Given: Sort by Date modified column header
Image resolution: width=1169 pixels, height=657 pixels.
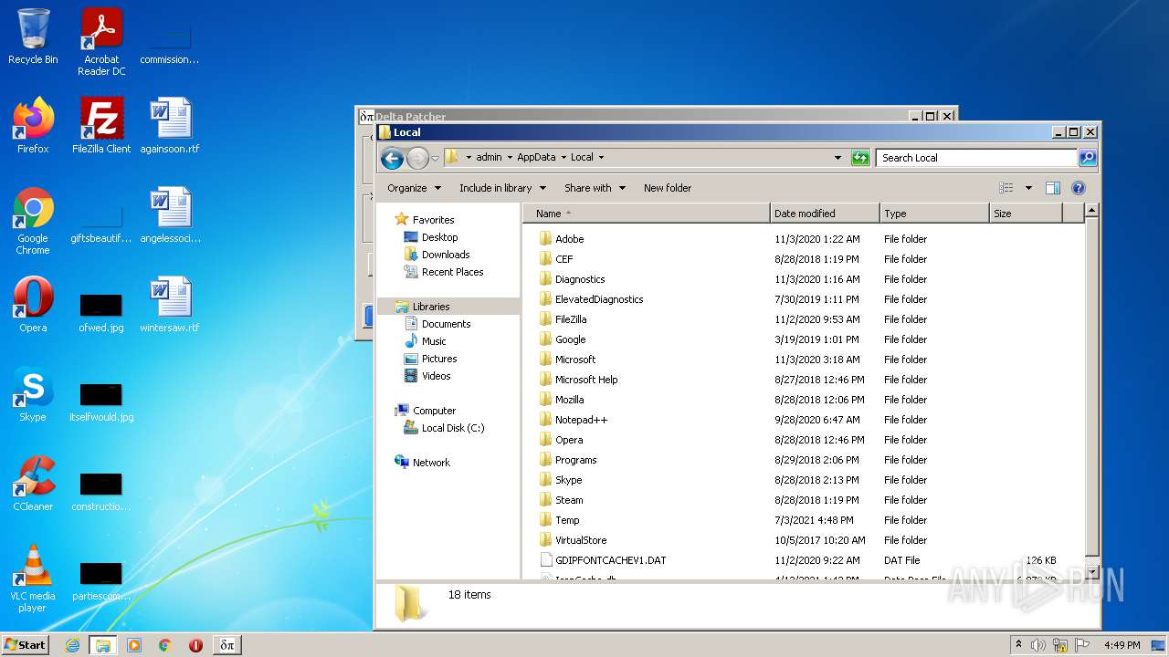Looking at the screenshot, I should coord(826,214).
